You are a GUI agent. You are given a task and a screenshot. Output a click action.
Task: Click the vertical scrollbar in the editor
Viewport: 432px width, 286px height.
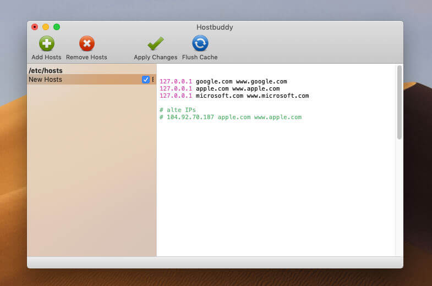click(399, 102)
